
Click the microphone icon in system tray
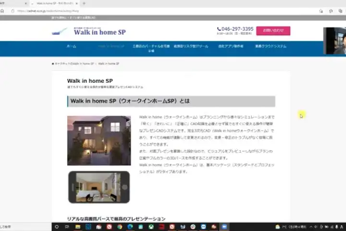coord(337,227)
